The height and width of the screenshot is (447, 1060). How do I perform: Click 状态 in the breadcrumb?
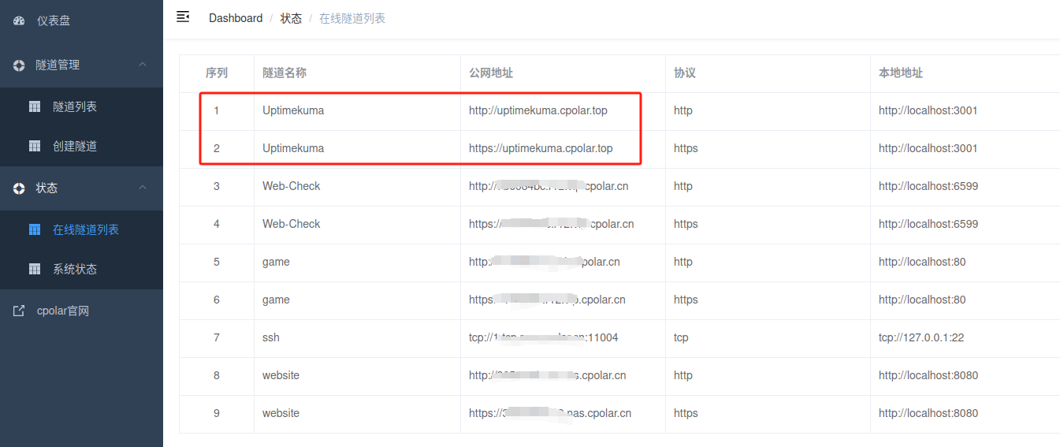tap(291, 18)
